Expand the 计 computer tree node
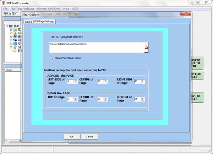The image size is (213, 154). click(x=11, y=36)
